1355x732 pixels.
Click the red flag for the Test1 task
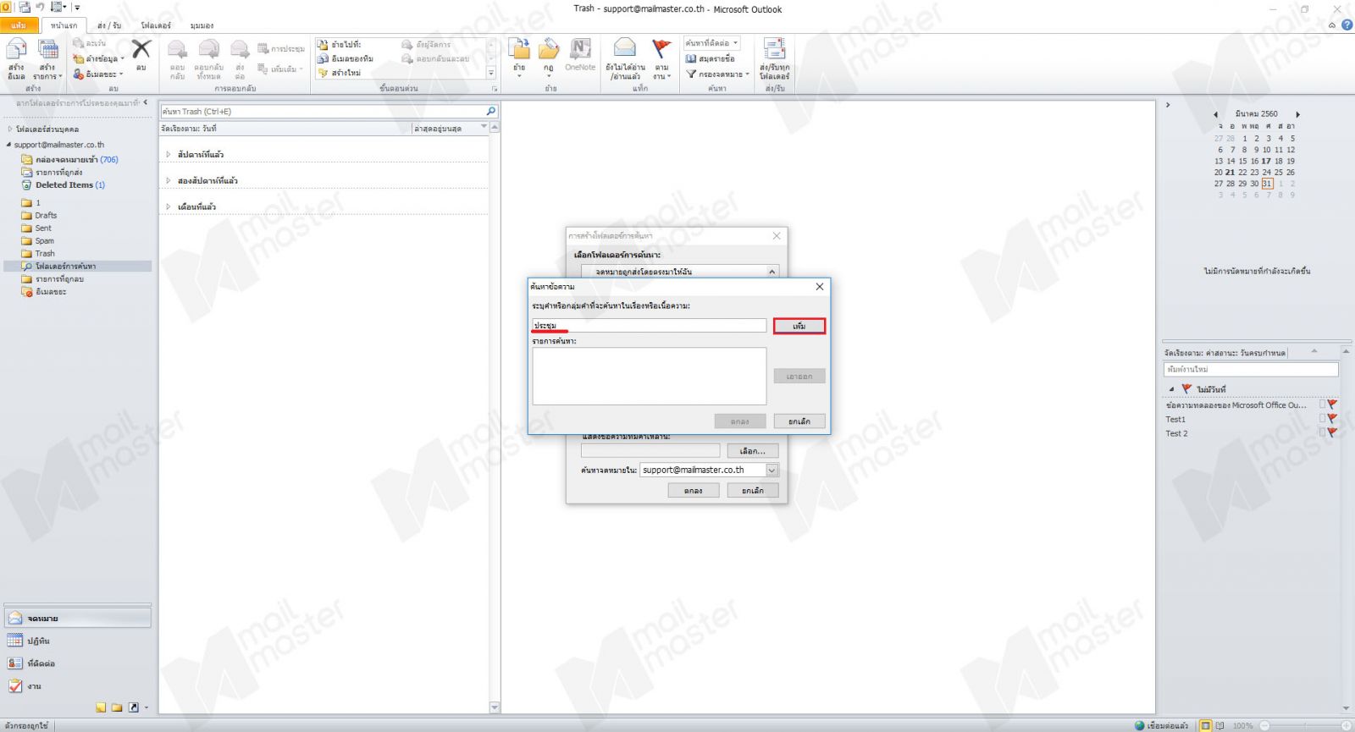point(1332,419)
